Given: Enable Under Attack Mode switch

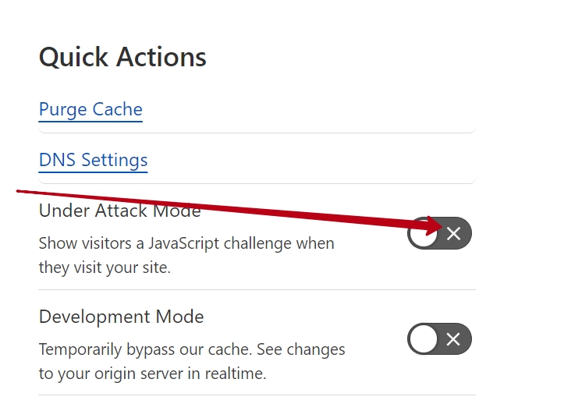Looking at the screenshot, I should [x=439, y=233].
